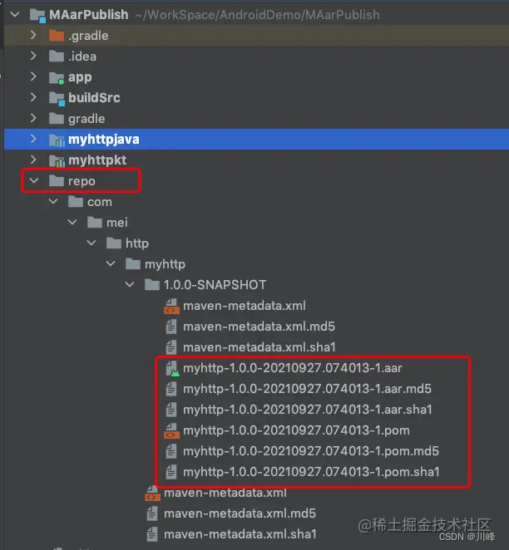Screen dimensions: 509x550
Task: Expand the .gradle folder
Action: [33, 35]
